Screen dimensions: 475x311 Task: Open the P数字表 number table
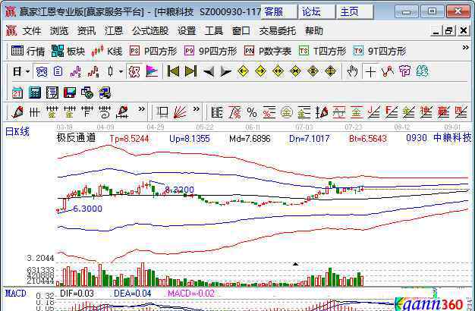(x=268, y=51)
